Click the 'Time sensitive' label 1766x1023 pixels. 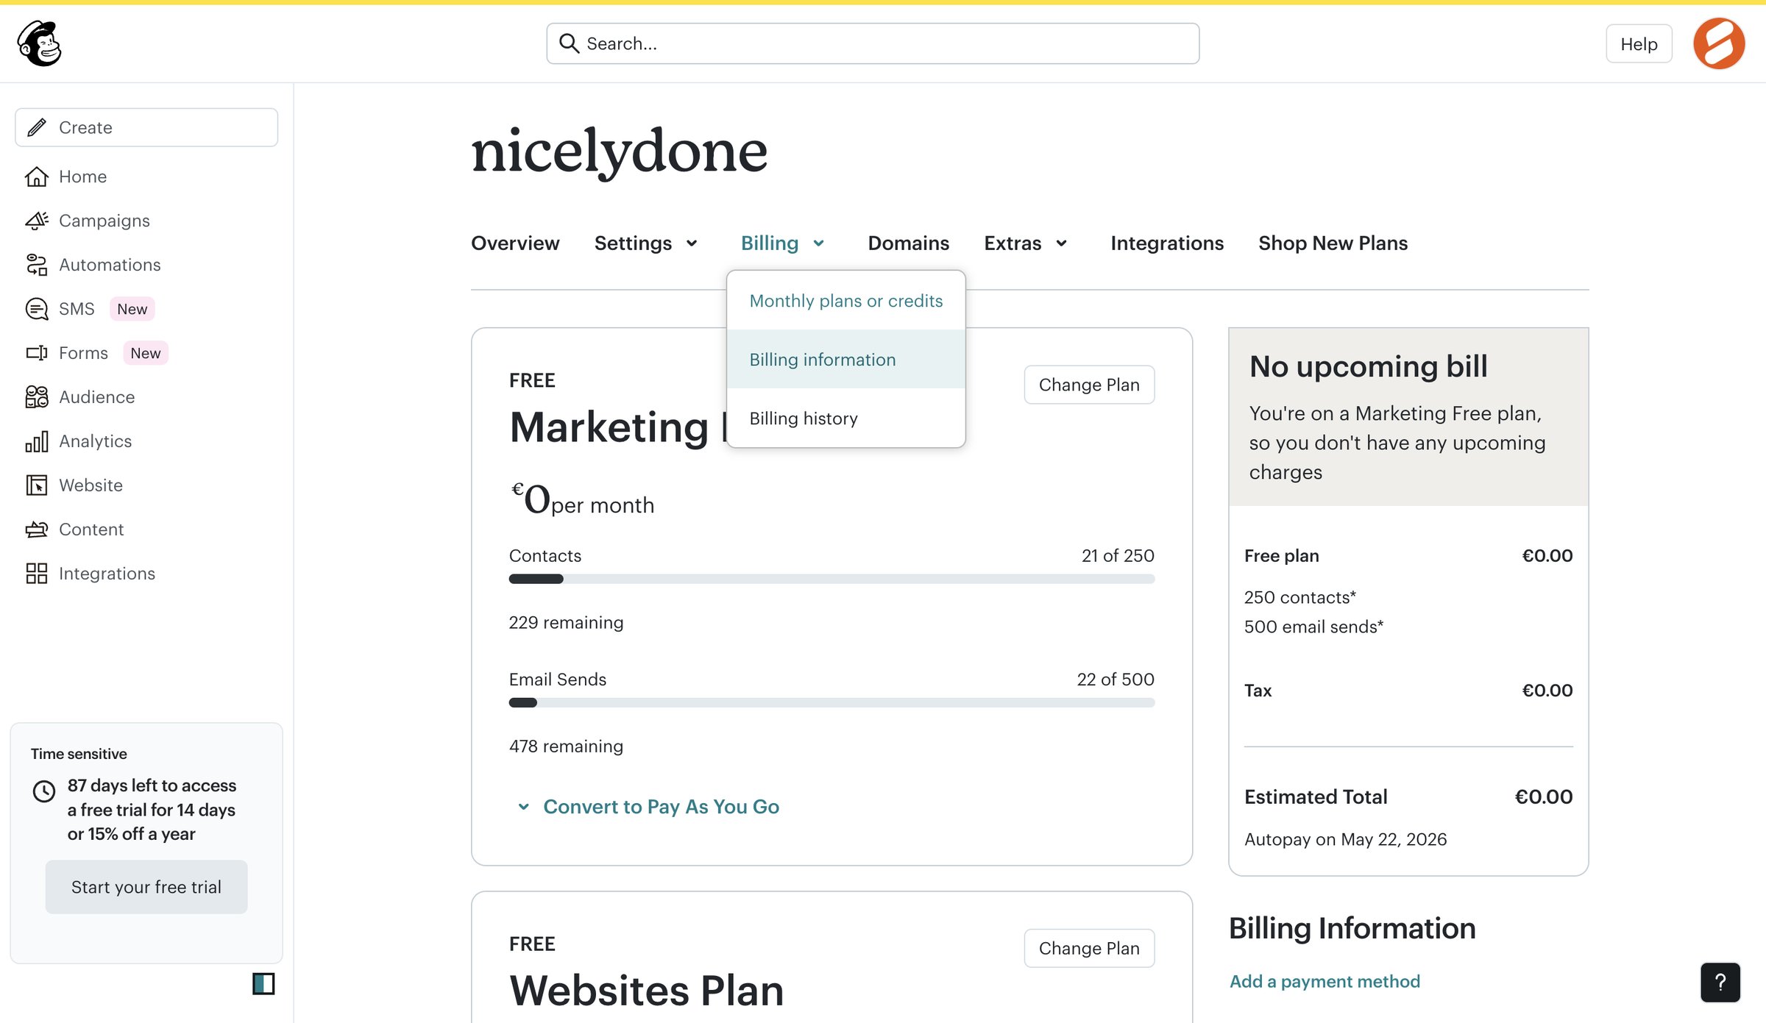(x=79, y=754)
